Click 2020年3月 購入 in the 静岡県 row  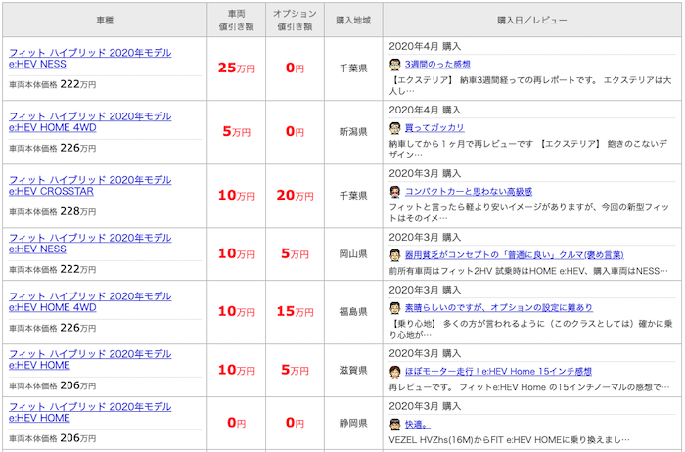coord(425,406)
